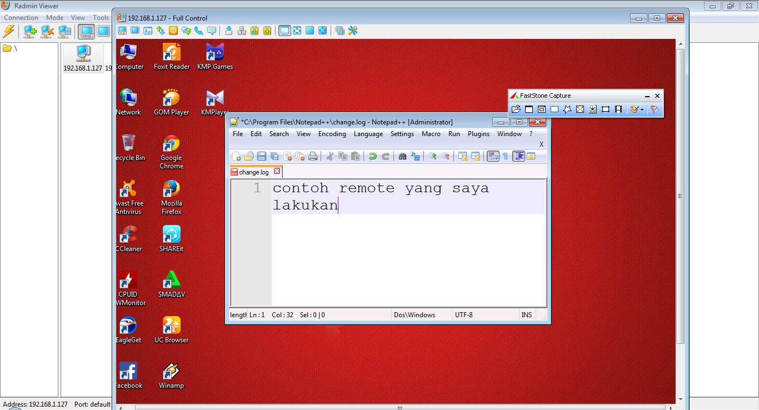Screen dimensions: 759x410
Task: Click the INS indicator in Notepad++ status bar
Action: 526,315
